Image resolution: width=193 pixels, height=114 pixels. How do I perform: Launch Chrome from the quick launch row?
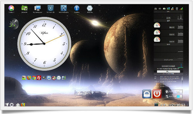pos(34,78)
